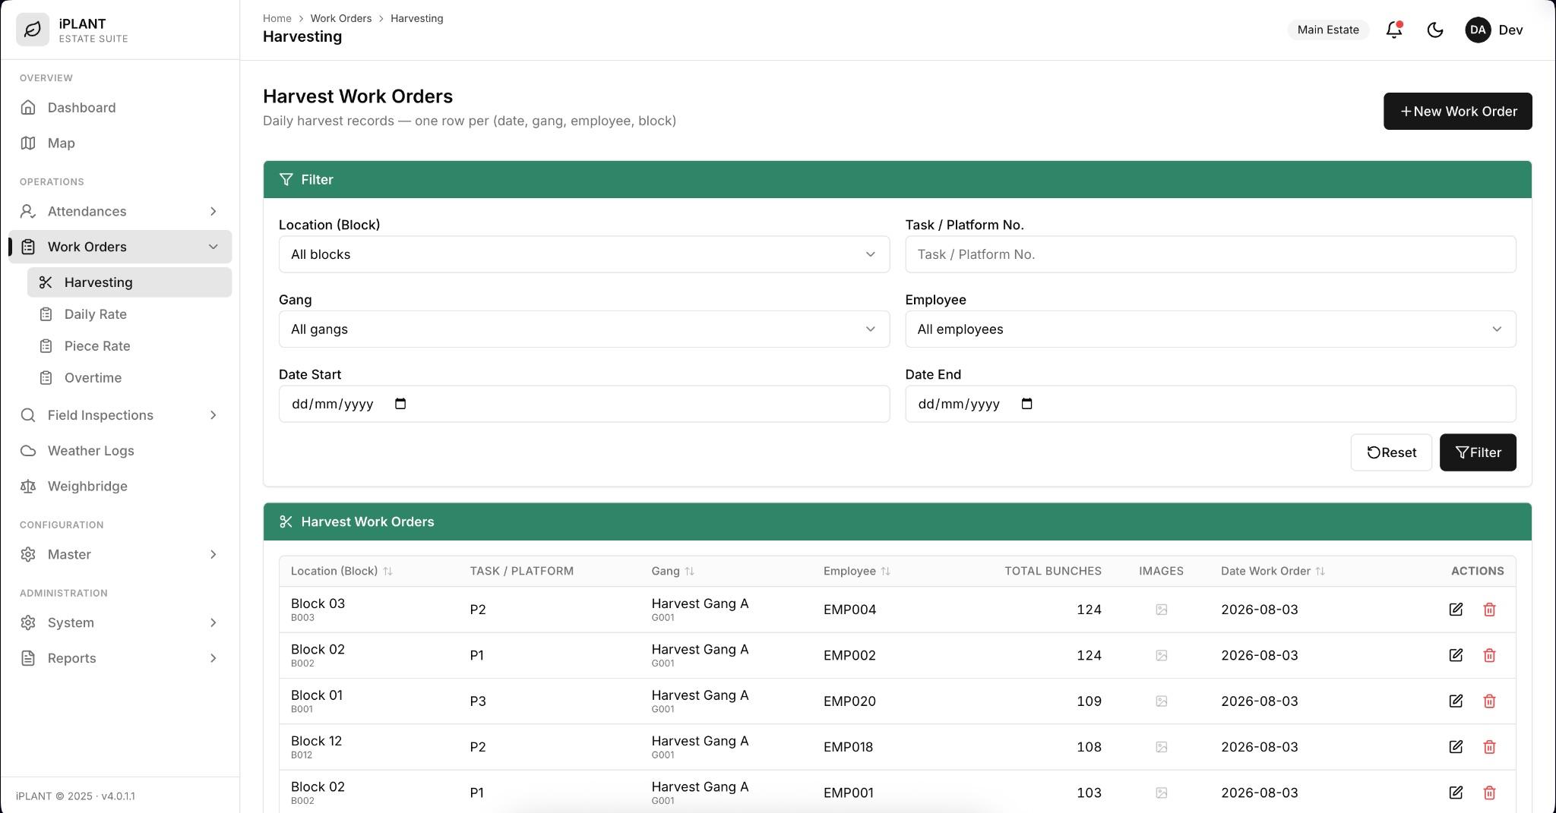The width and height of the screenshot is (1556, 813).
Task: Open the Location (Block) dropdown
Action: tap(584, 254)
